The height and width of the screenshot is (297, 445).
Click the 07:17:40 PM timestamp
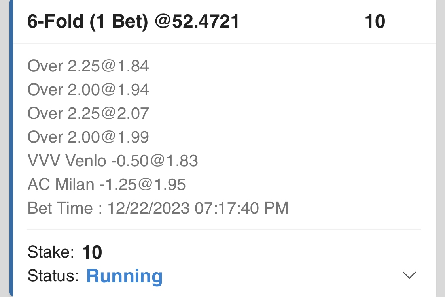coord(241,208)
